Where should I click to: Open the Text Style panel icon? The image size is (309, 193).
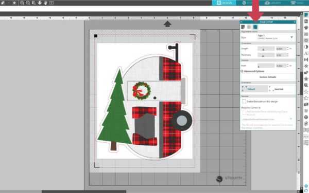306,53
